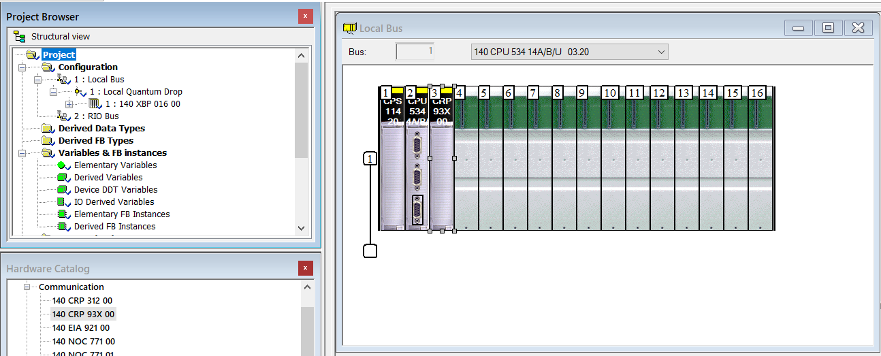Close the Project Browser panel

pos(305,16)
